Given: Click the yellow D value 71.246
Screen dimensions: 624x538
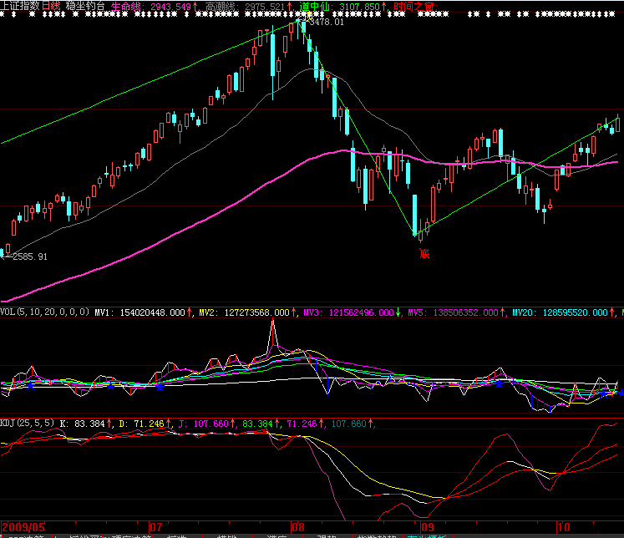Looking at the screenshot, I should (149, 424).
